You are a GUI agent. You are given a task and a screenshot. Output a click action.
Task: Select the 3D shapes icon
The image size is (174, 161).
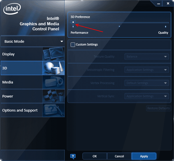pos(54,68)
